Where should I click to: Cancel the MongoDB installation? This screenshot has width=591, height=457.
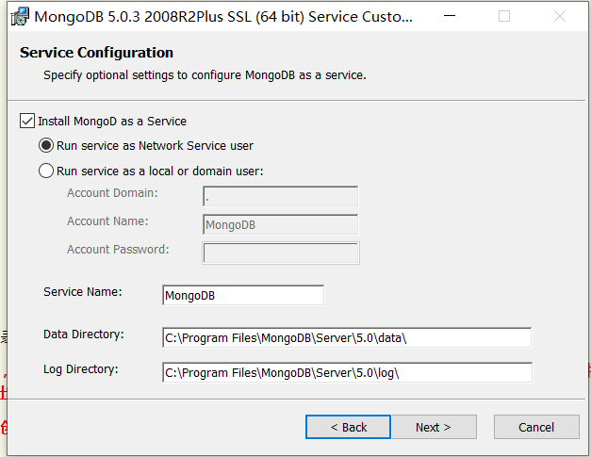tap(536, 427)
